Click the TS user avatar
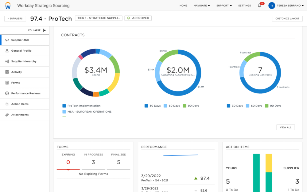 click(272, 6)
